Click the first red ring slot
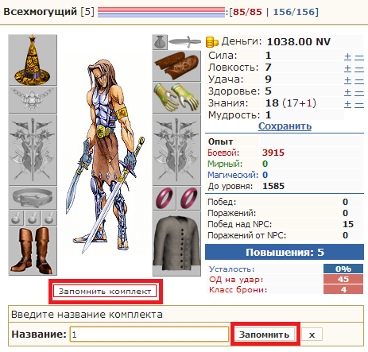 pos(164,198)
